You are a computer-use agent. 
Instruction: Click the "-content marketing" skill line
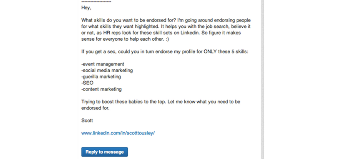102,89
